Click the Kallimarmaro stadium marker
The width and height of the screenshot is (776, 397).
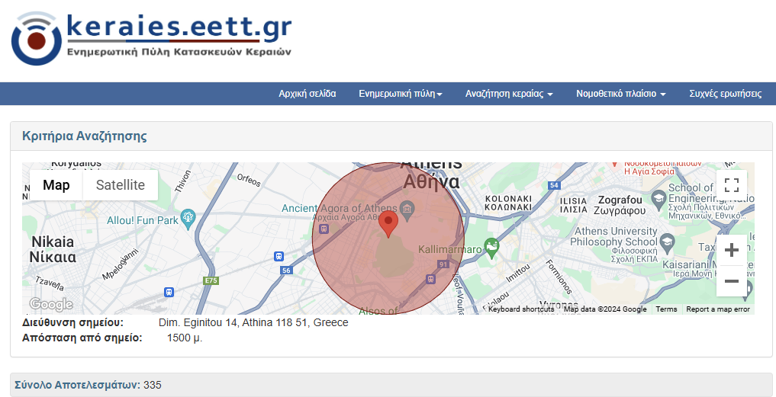491,248
